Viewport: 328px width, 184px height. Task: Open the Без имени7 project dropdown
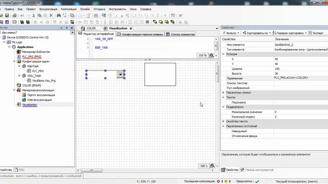pyautogui.click(x=72, y=33)
